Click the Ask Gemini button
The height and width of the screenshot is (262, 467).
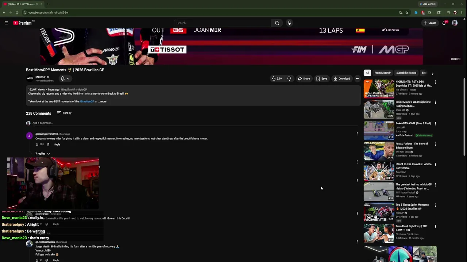coord(427,4)
